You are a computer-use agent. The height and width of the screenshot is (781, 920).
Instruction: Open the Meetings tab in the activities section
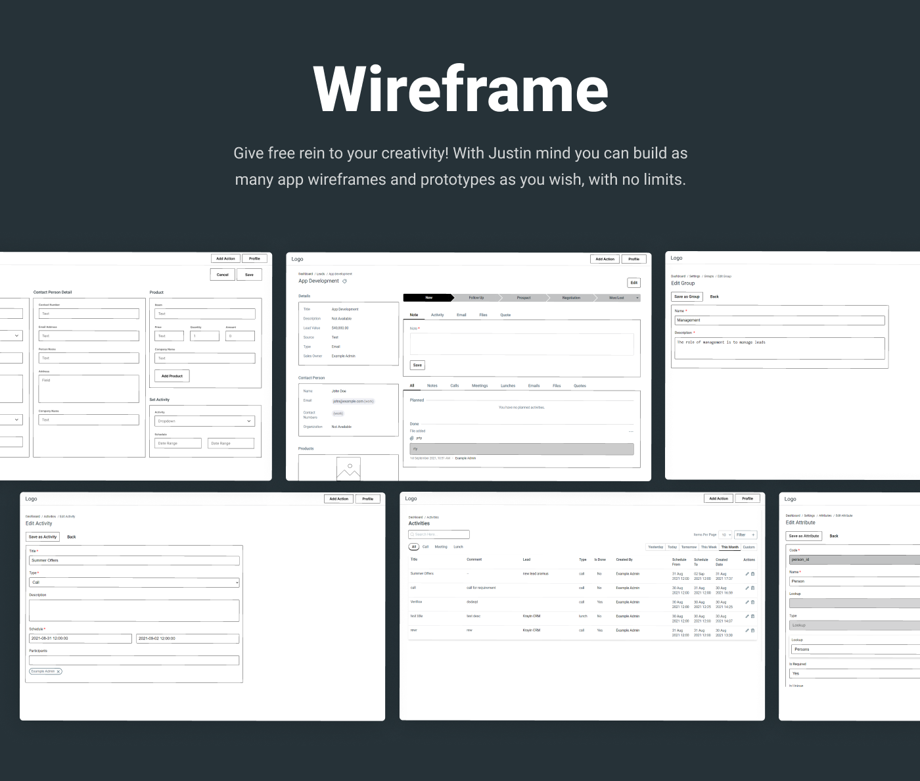pyautogui.click(x=480, y=385)
